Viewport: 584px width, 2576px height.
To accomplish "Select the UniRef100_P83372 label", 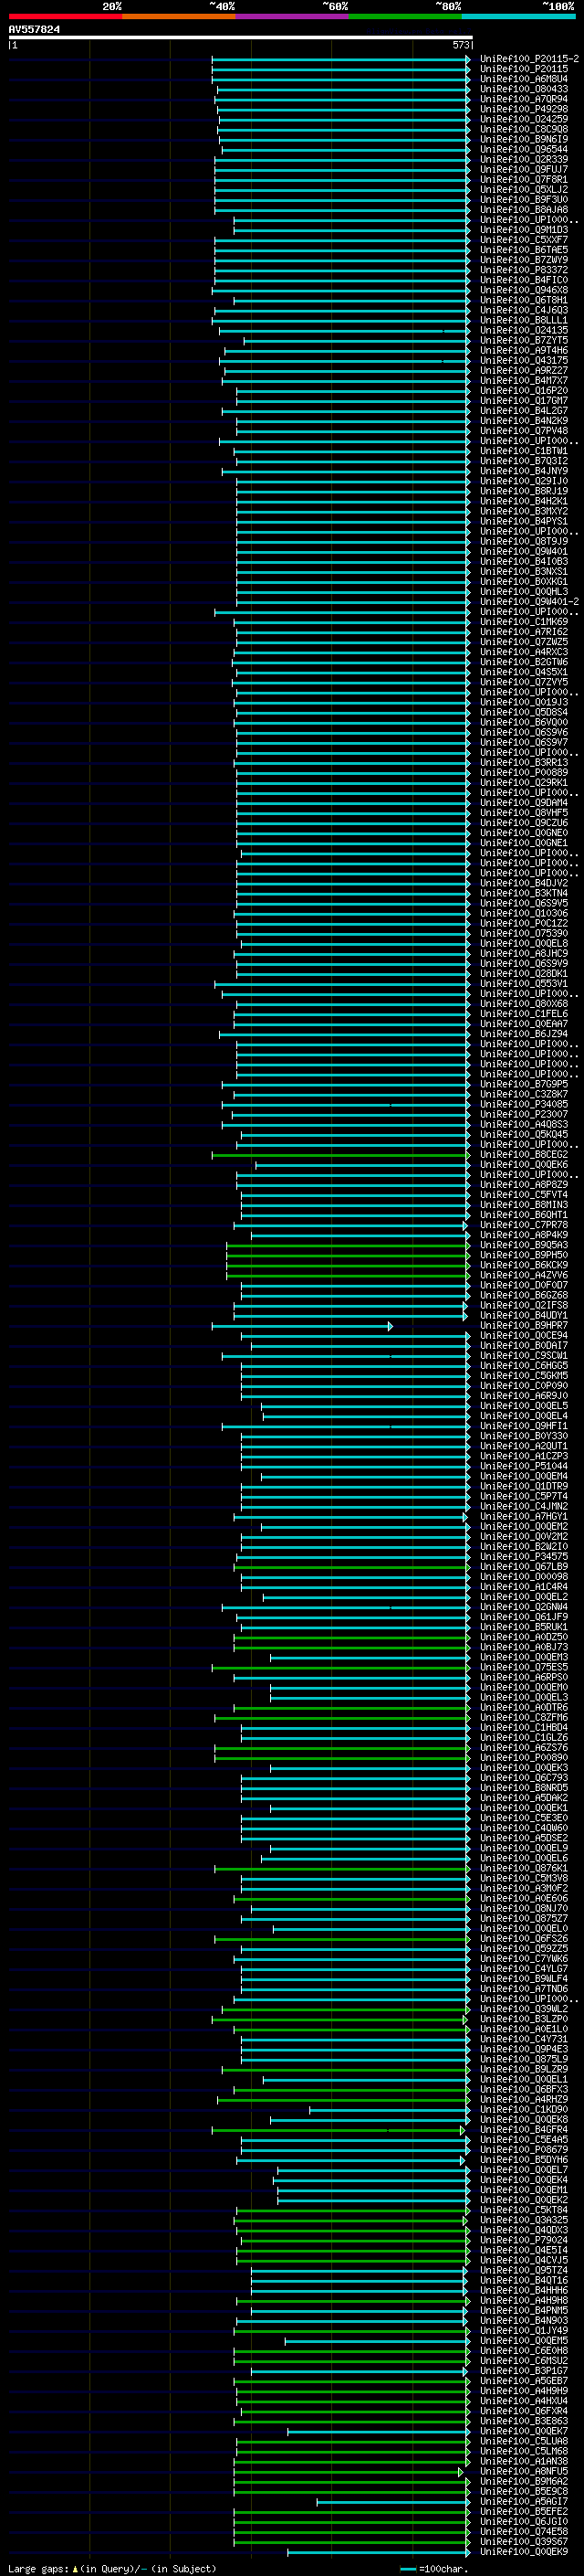I will click(524, 270).
